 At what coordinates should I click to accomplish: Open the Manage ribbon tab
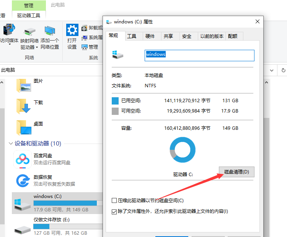click(x=29, y=5)
